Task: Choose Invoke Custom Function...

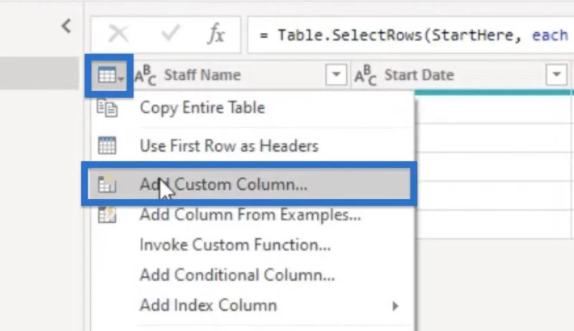Action: pyautogui.click(x=253, y=245)
